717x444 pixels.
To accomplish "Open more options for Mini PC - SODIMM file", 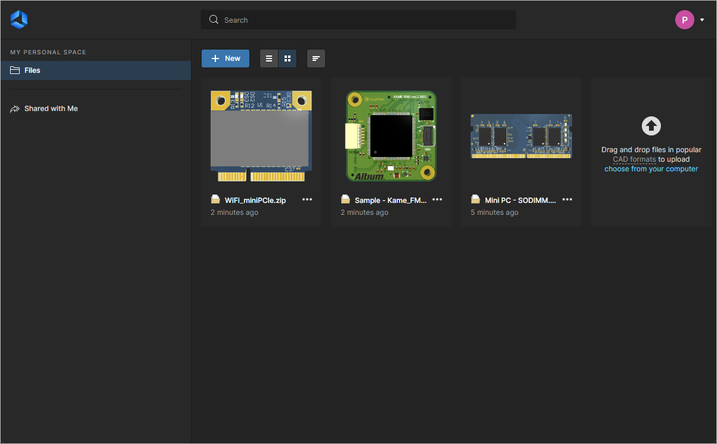I will pos(567,199).
